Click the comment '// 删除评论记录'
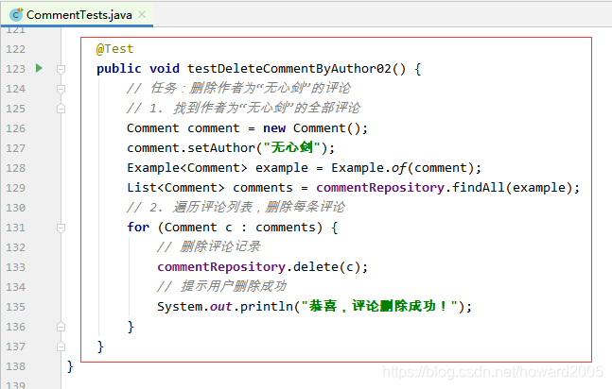The height and width of the screenshot is (389, 612). pos(209,246)
